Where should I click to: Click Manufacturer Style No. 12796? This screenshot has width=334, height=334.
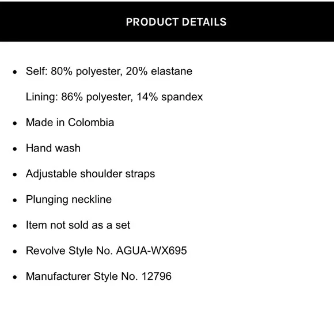98,276
